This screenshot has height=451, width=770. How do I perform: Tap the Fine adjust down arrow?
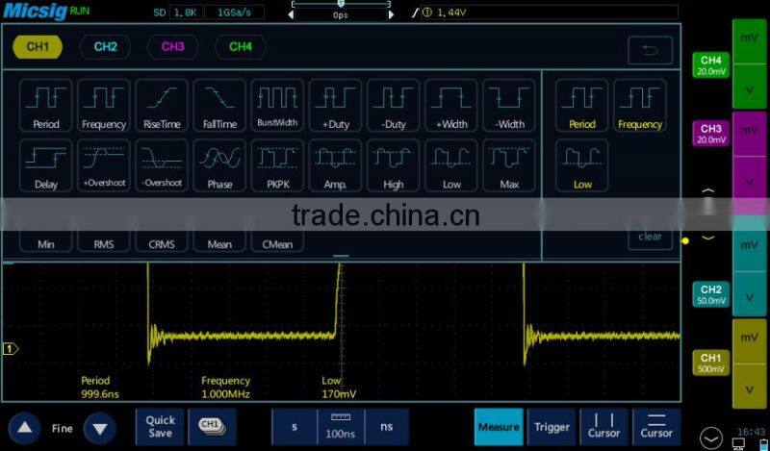100,428
